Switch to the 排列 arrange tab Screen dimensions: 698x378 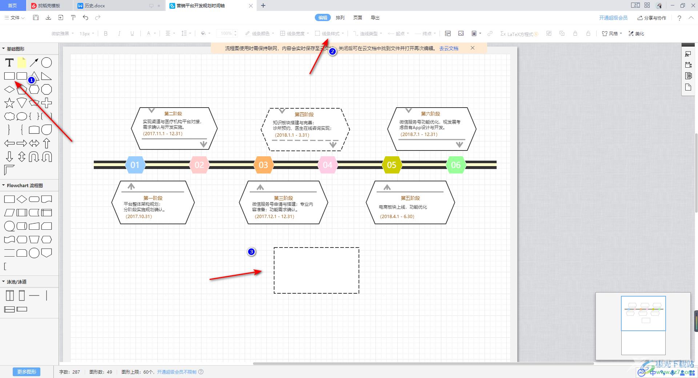(340, 17)
